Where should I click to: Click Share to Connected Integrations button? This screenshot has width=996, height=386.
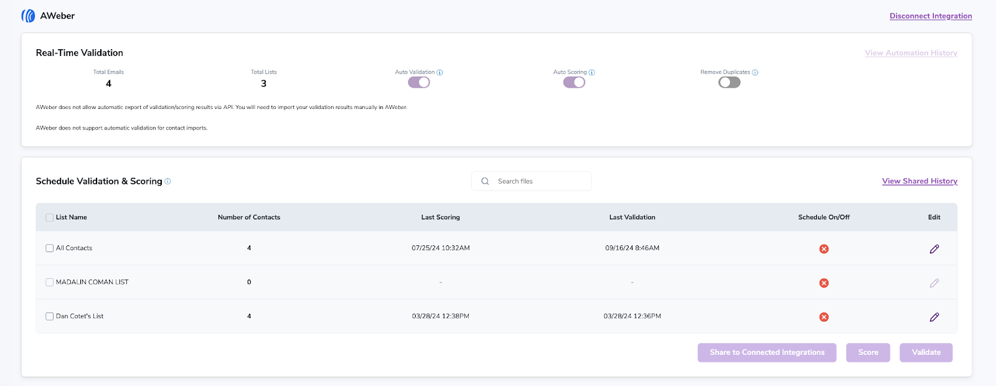767,352
